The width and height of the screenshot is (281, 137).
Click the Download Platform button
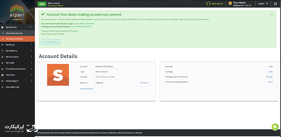tap(51, 42)
